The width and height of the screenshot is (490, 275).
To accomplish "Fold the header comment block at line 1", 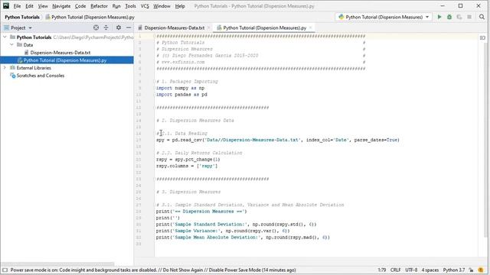I will [x=155, y=36].
